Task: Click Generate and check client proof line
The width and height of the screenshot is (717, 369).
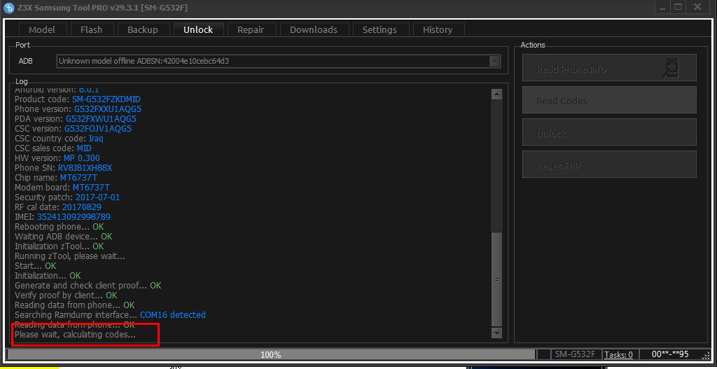Action: point(88,286)
